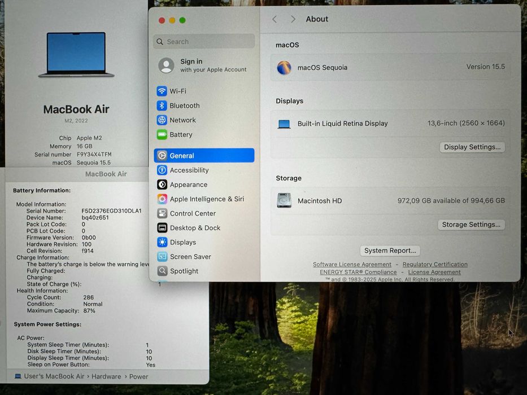
Task: Click the Control Center icon in the sidebar
Action: point(162,213)
